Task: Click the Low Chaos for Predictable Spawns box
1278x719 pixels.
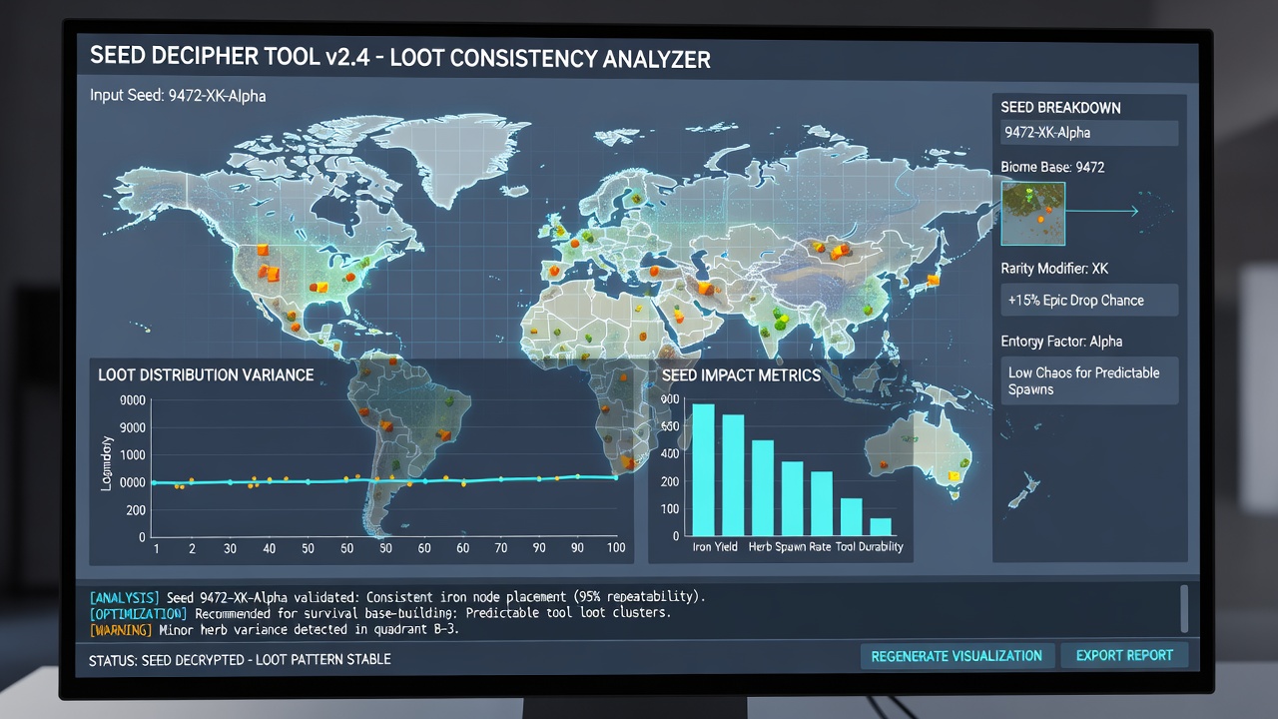Action: (x=1089, y=380)
